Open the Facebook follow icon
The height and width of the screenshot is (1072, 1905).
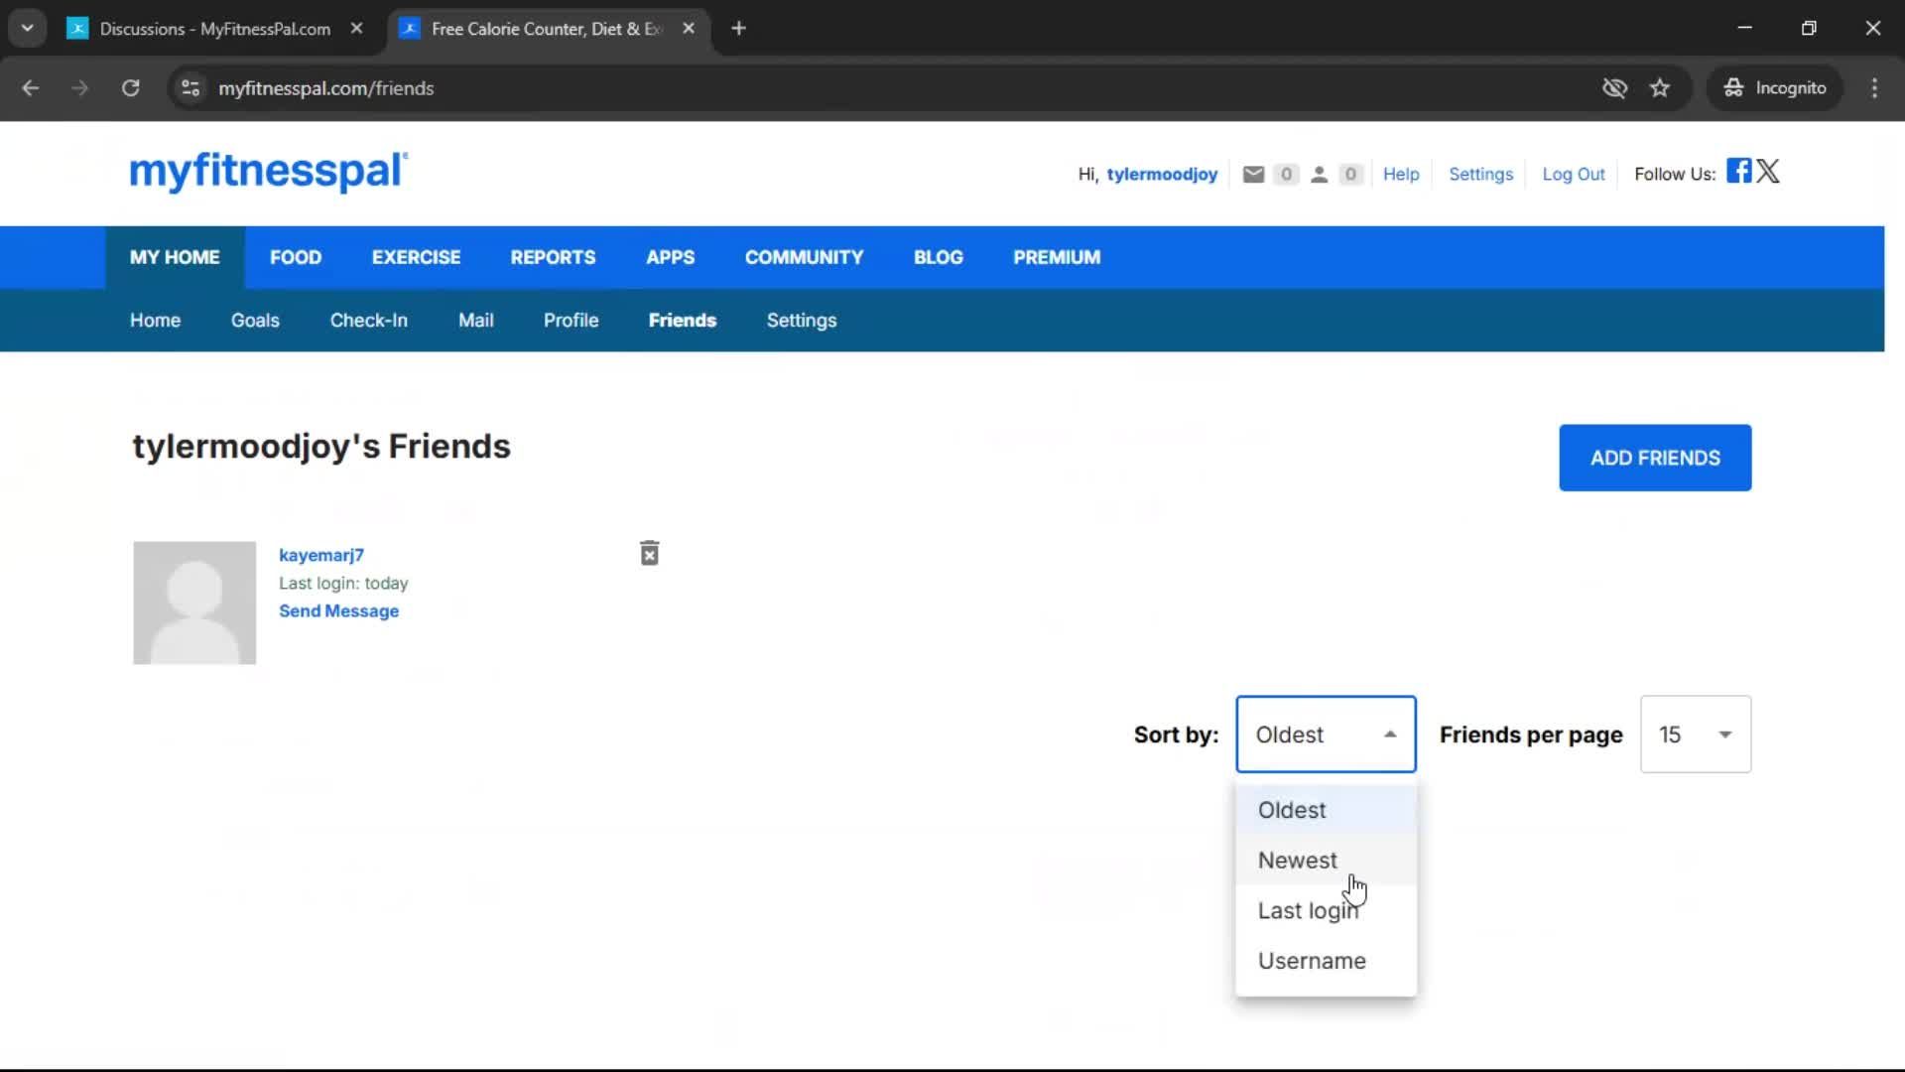pos(1738,171)
